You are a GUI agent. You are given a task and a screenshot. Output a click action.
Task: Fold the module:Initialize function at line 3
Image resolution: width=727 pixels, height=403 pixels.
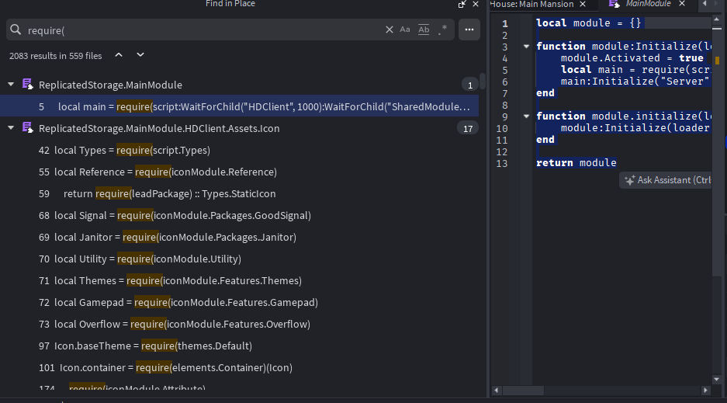click(527, 47)
